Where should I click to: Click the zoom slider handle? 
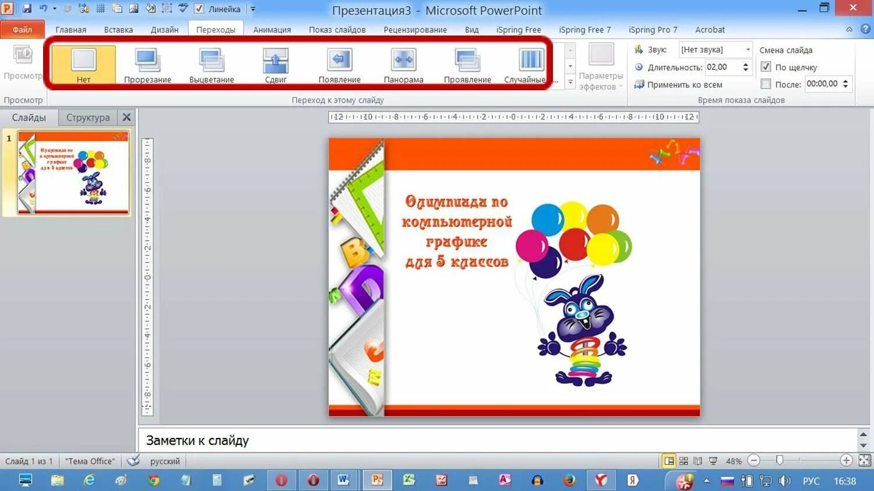coord(780,461)
